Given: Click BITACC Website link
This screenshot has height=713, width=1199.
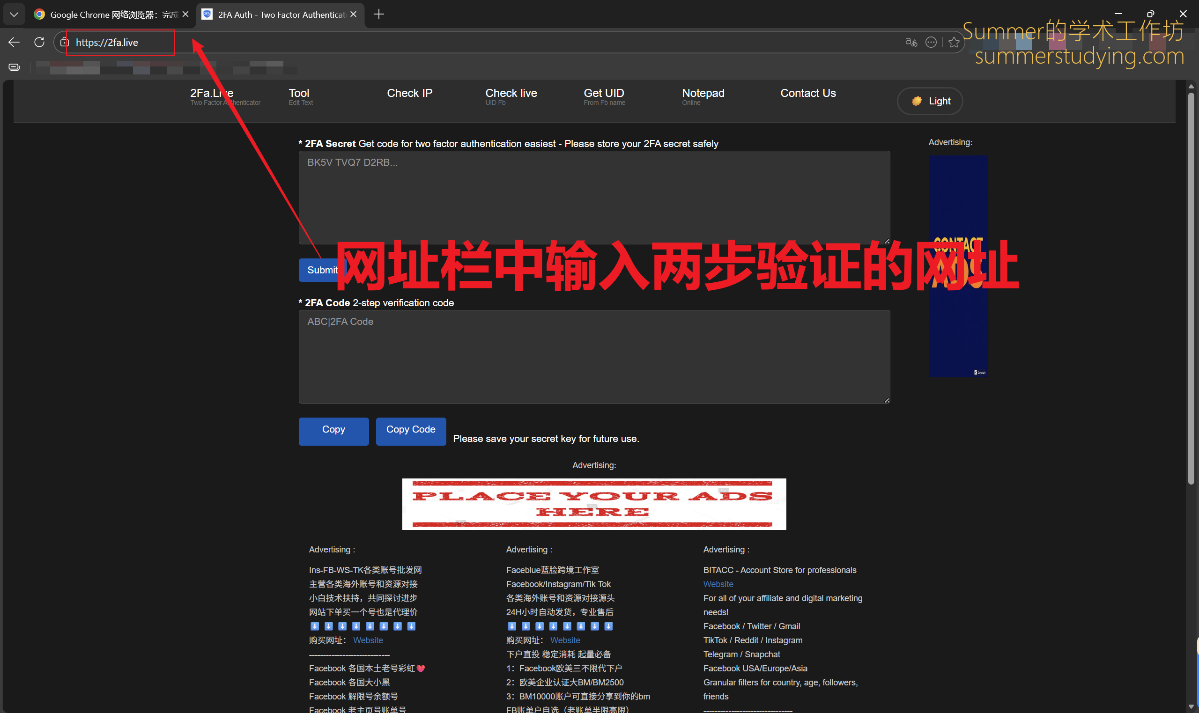Looking at the screenshot, I should pos(718,584).
